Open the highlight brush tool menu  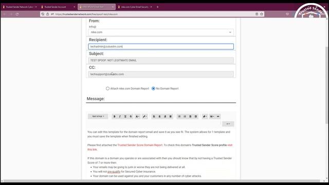[145, 117]
